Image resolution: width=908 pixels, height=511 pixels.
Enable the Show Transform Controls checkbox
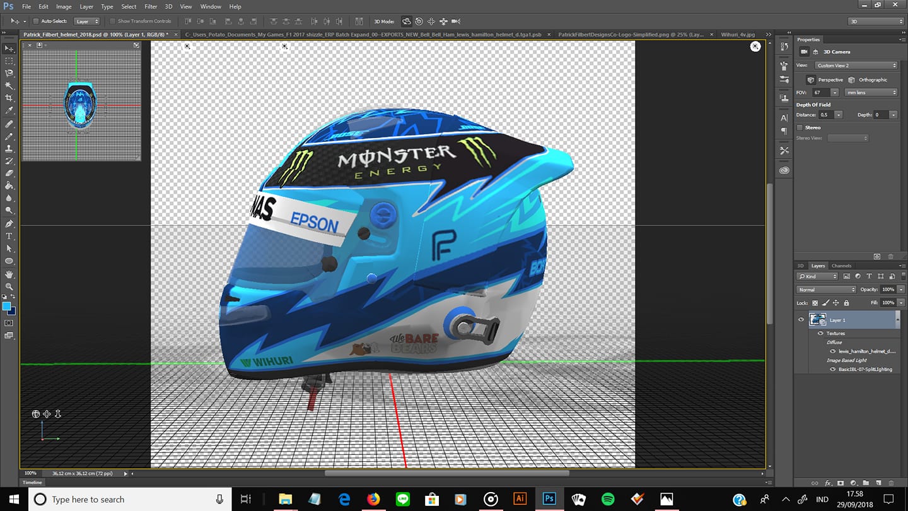click(112, 21)
